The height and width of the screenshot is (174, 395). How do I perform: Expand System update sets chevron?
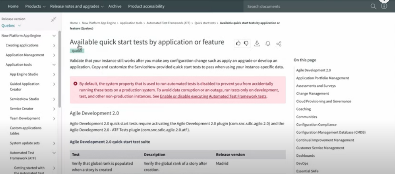click(54, 143)
